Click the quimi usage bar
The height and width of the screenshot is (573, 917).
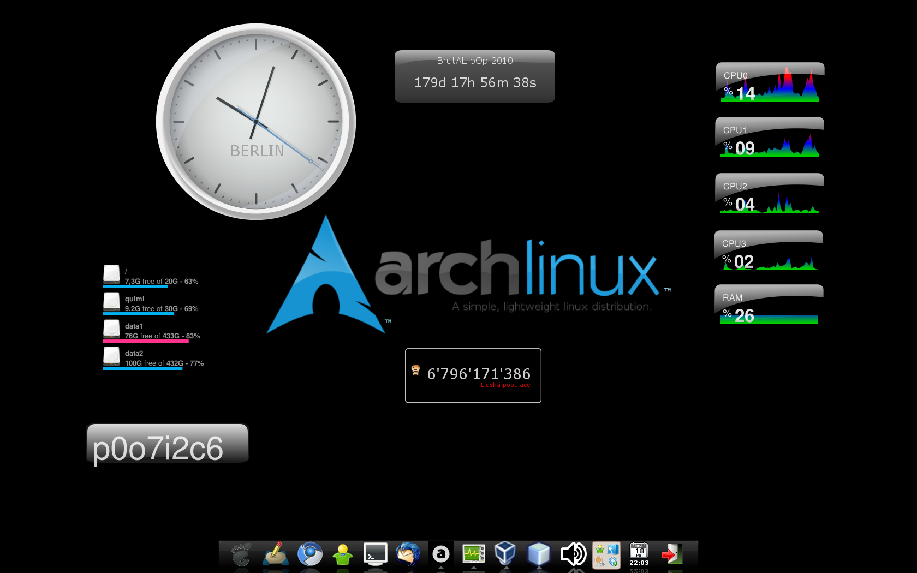click(x=139, y=314)
